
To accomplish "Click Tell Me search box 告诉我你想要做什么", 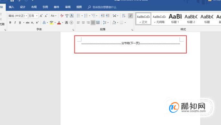I will [x=102, y=7].
